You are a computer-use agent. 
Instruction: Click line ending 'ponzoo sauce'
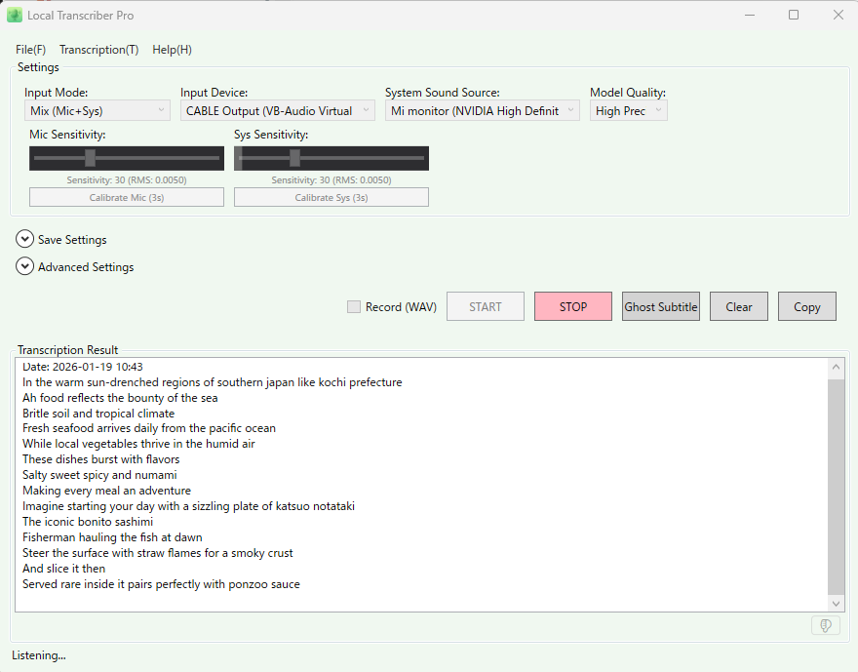pos(161,584)
